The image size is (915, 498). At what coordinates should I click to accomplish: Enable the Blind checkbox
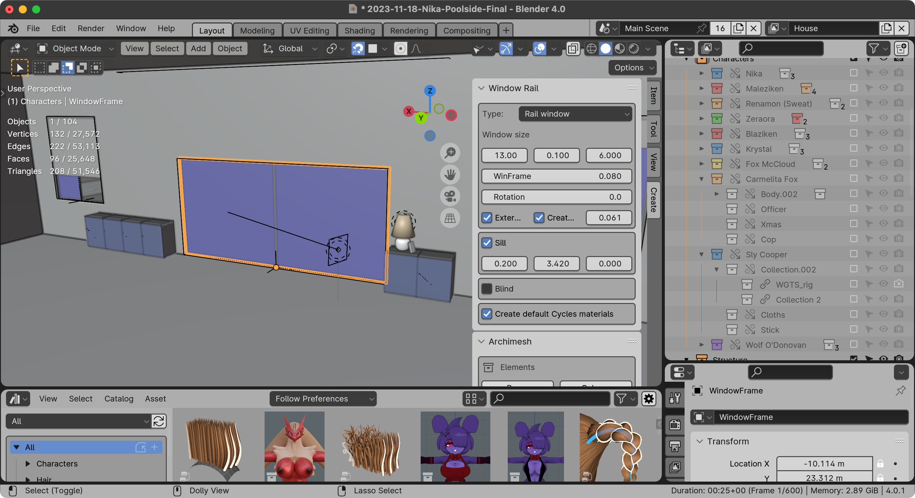(x=487, y=289)
